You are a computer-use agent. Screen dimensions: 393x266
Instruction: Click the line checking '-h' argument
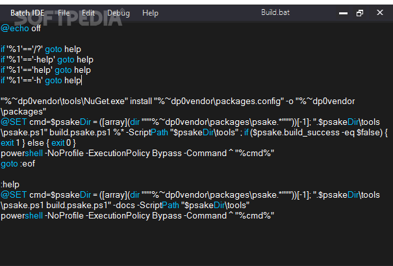(41, 81)
